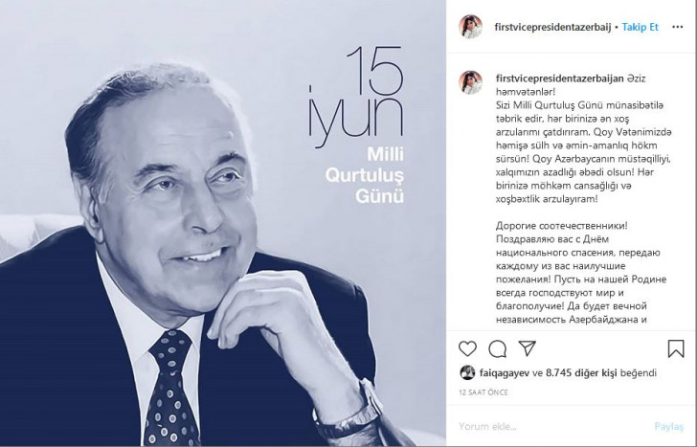Open the 12 SAAT ÖNCE timestamp

point(483,392)
